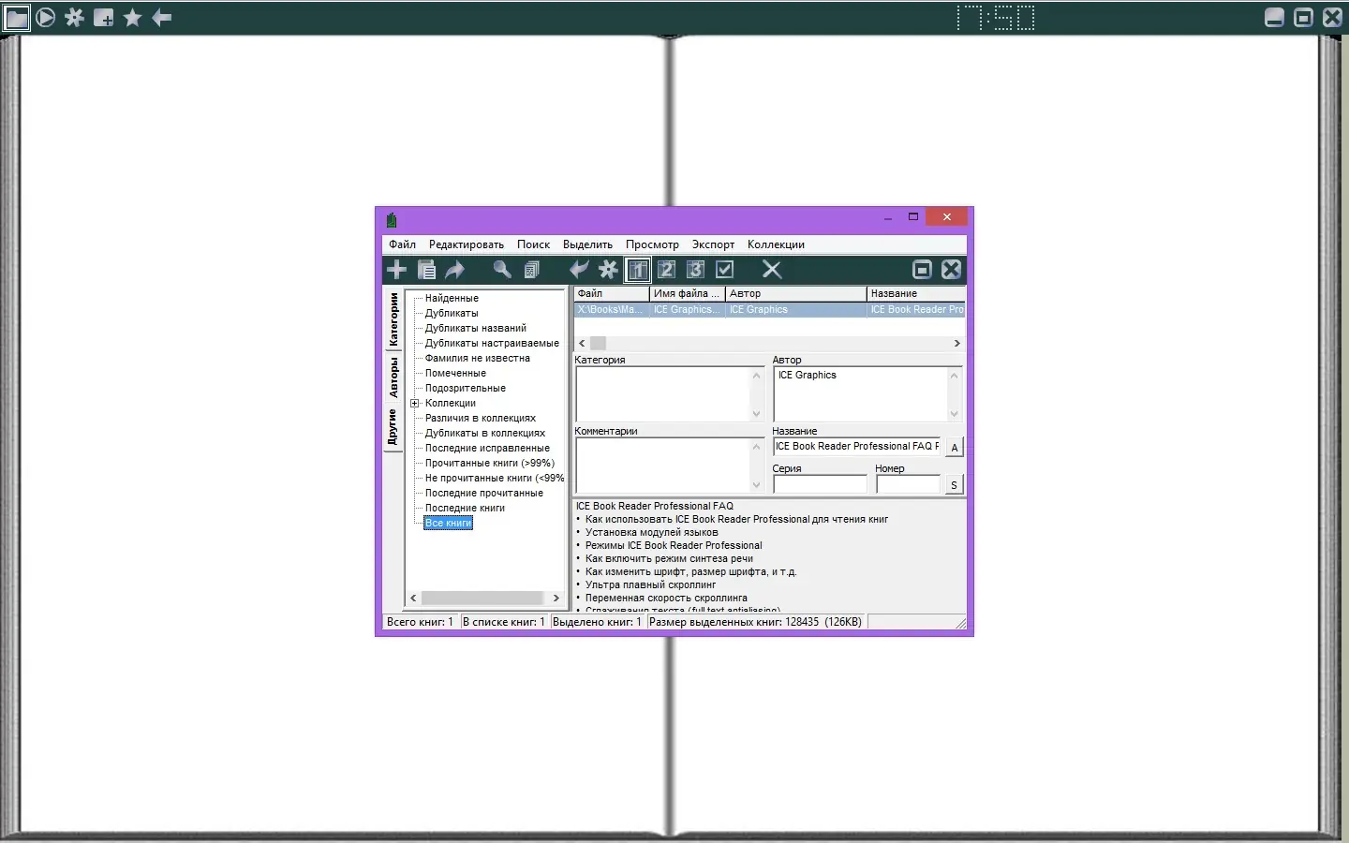Viewport: 1349px width, 843px height.
Task: Select Подозрительные in the tree
Action: pyautogui.click(x=466, y=388)
